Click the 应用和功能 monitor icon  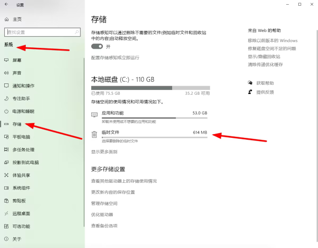pyautogui.click(x=94, y=115)
